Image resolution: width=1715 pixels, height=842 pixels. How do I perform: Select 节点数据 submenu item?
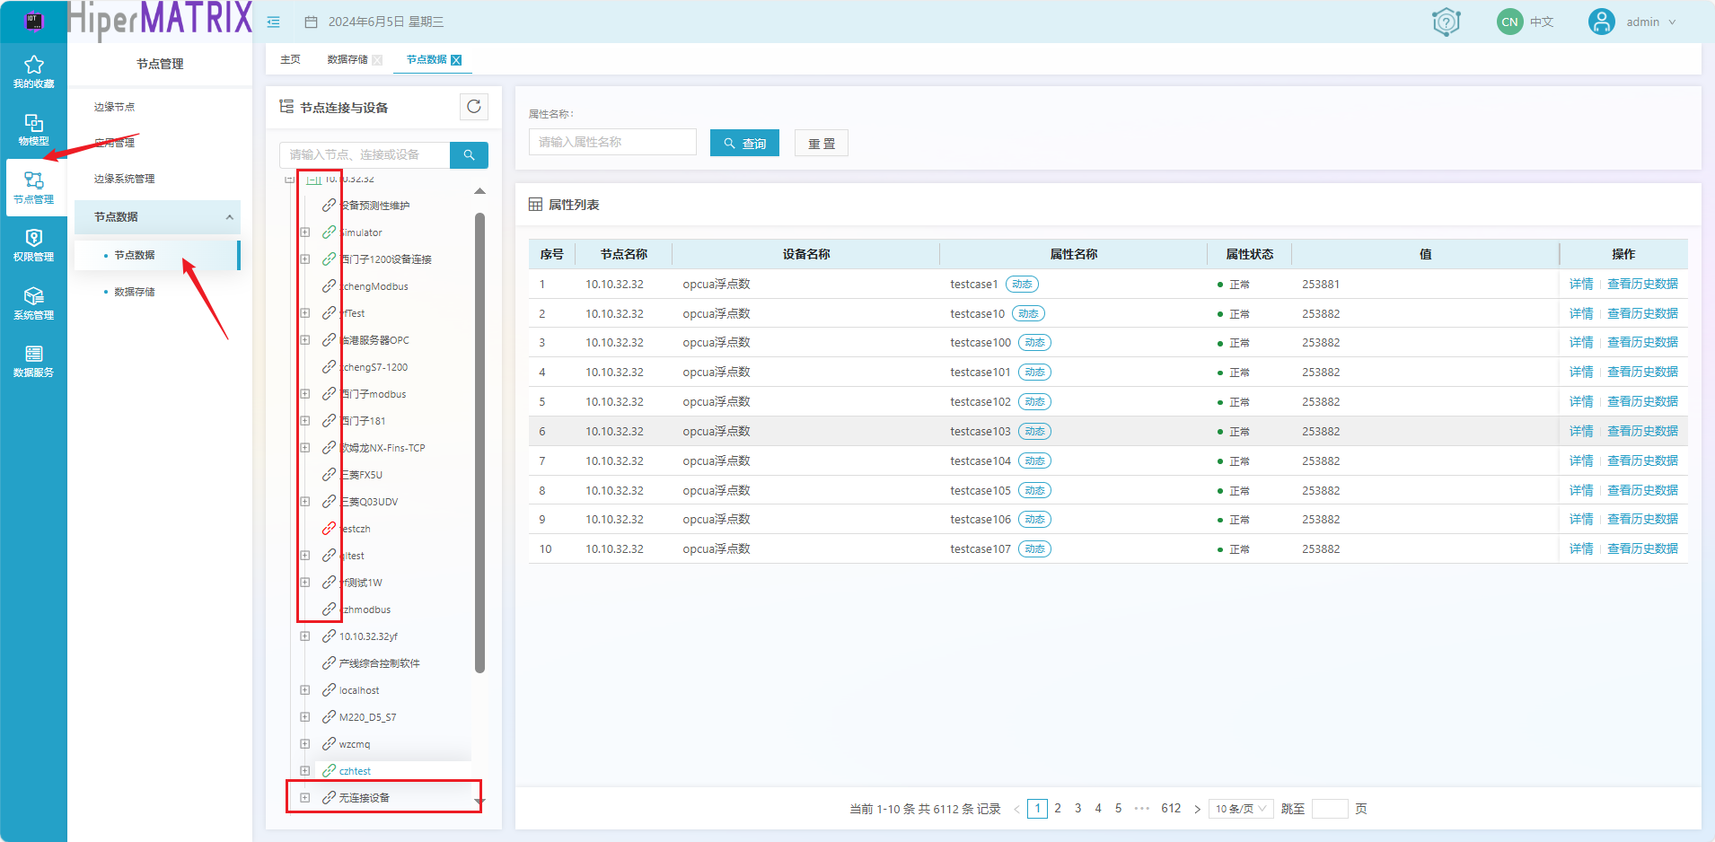(135, 256)
